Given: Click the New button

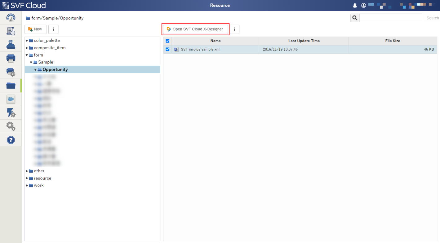Looking at the screenshot, I should [x=35, y=29].
